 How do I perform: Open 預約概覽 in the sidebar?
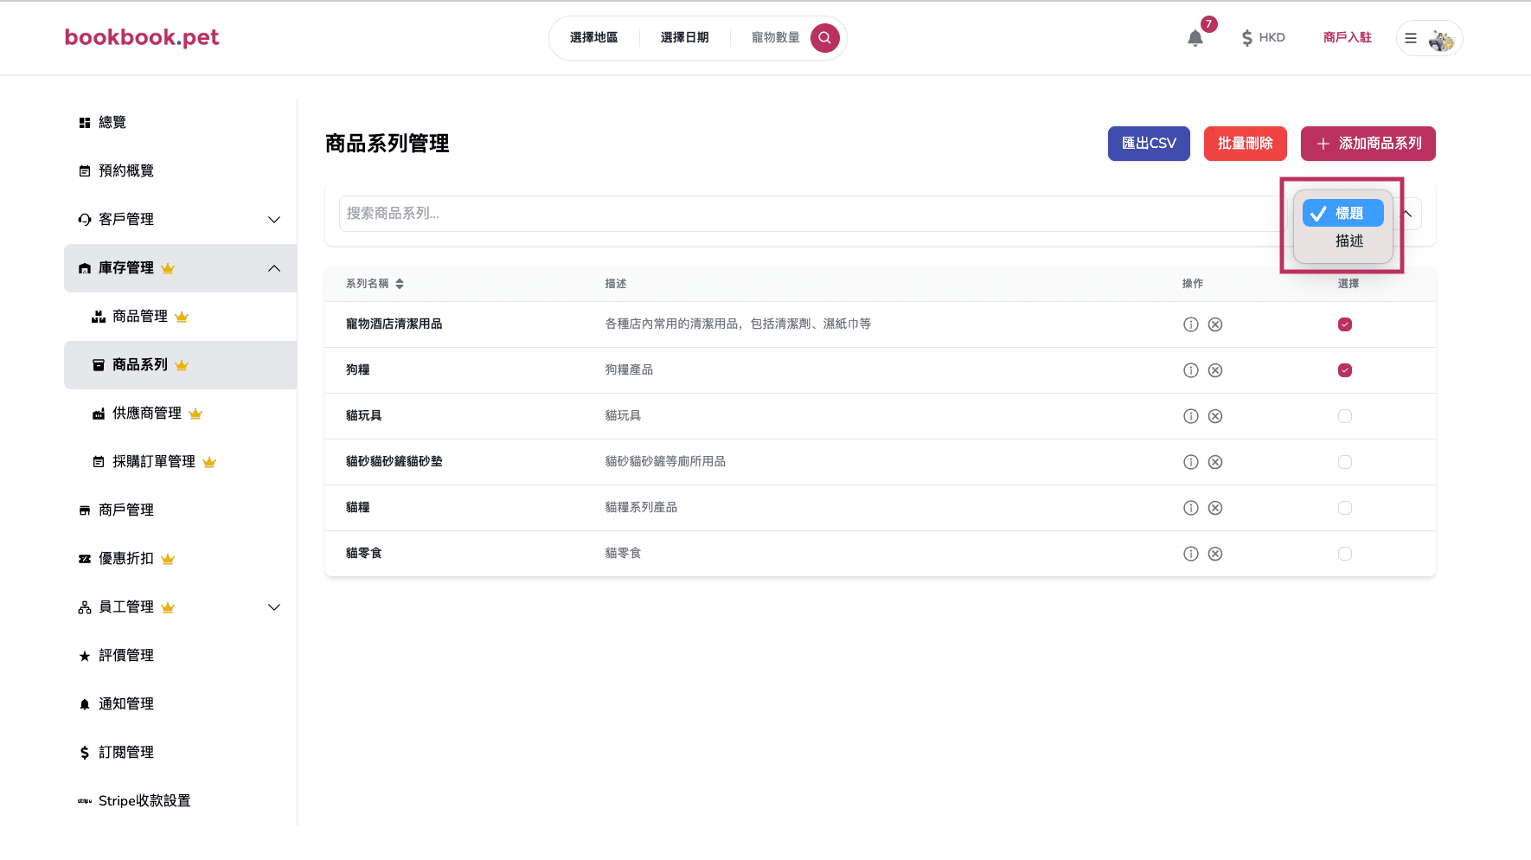click(x=181, y=171)
